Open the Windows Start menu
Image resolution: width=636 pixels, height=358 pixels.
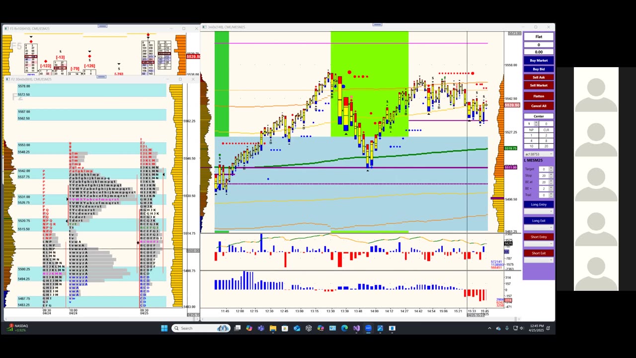pos(164,328)
